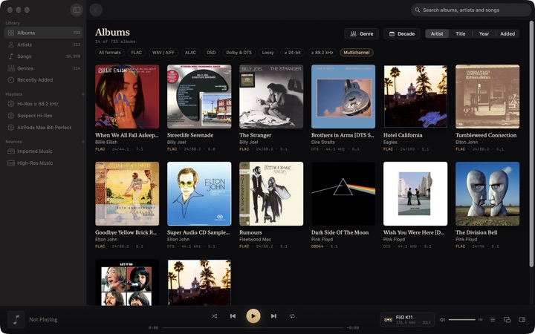Open the mini player window icon

click(507, 320)
